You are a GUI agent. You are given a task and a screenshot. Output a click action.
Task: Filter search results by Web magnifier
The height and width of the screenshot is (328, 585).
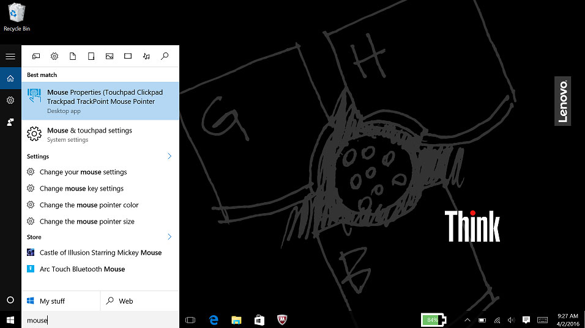point(165,56)
